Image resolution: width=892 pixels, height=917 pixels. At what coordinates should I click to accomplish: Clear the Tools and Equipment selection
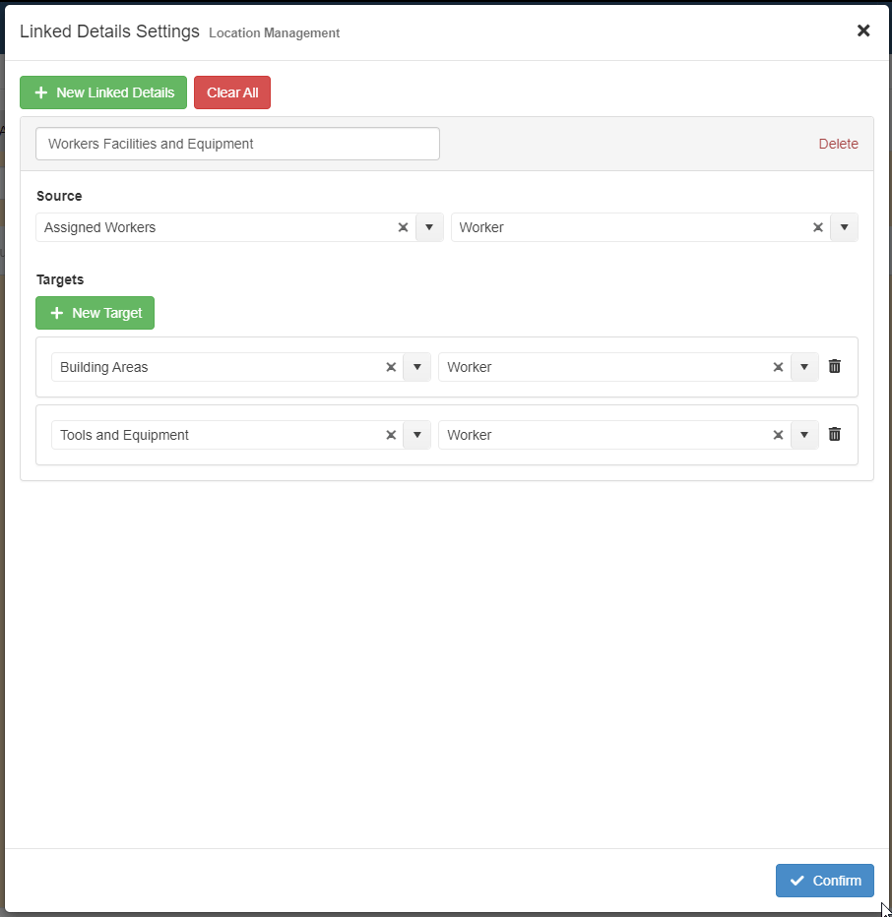click(x=391, y=435)
